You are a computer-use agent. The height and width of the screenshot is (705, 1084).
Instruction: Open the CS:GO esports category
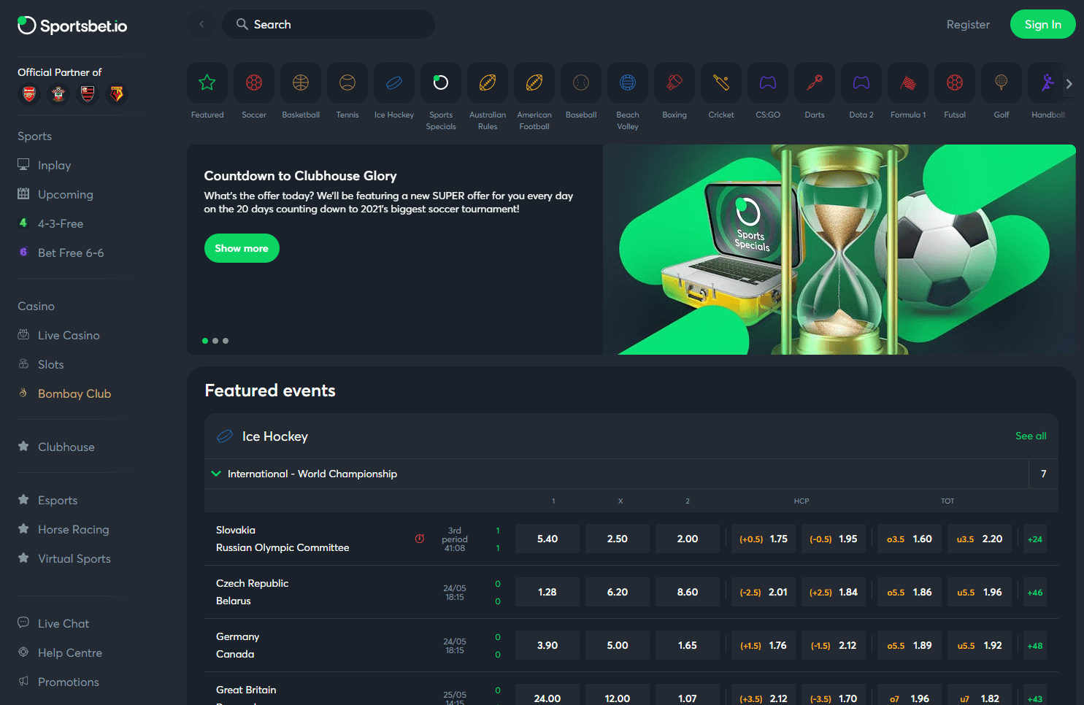pos(767,82)
